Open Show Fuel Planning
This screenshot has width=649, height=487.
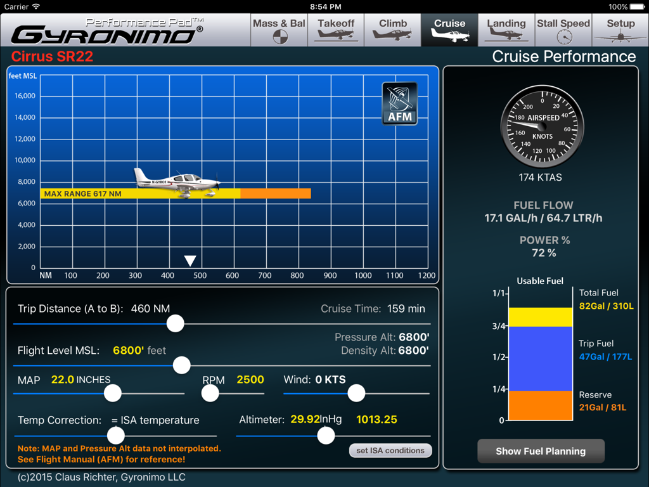(x=541, y=451)
